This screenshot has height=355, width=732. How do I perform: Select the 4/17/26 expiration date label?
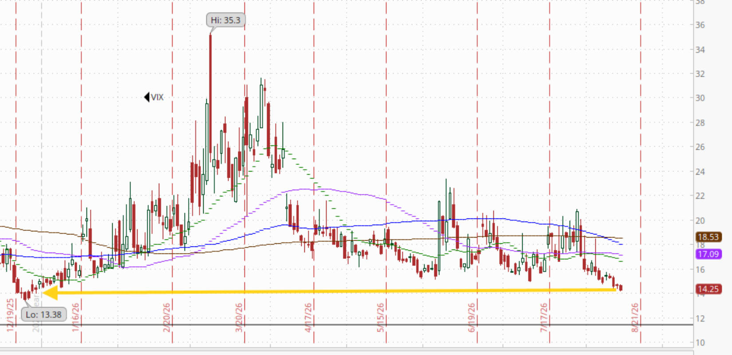[x=308, y=317]
